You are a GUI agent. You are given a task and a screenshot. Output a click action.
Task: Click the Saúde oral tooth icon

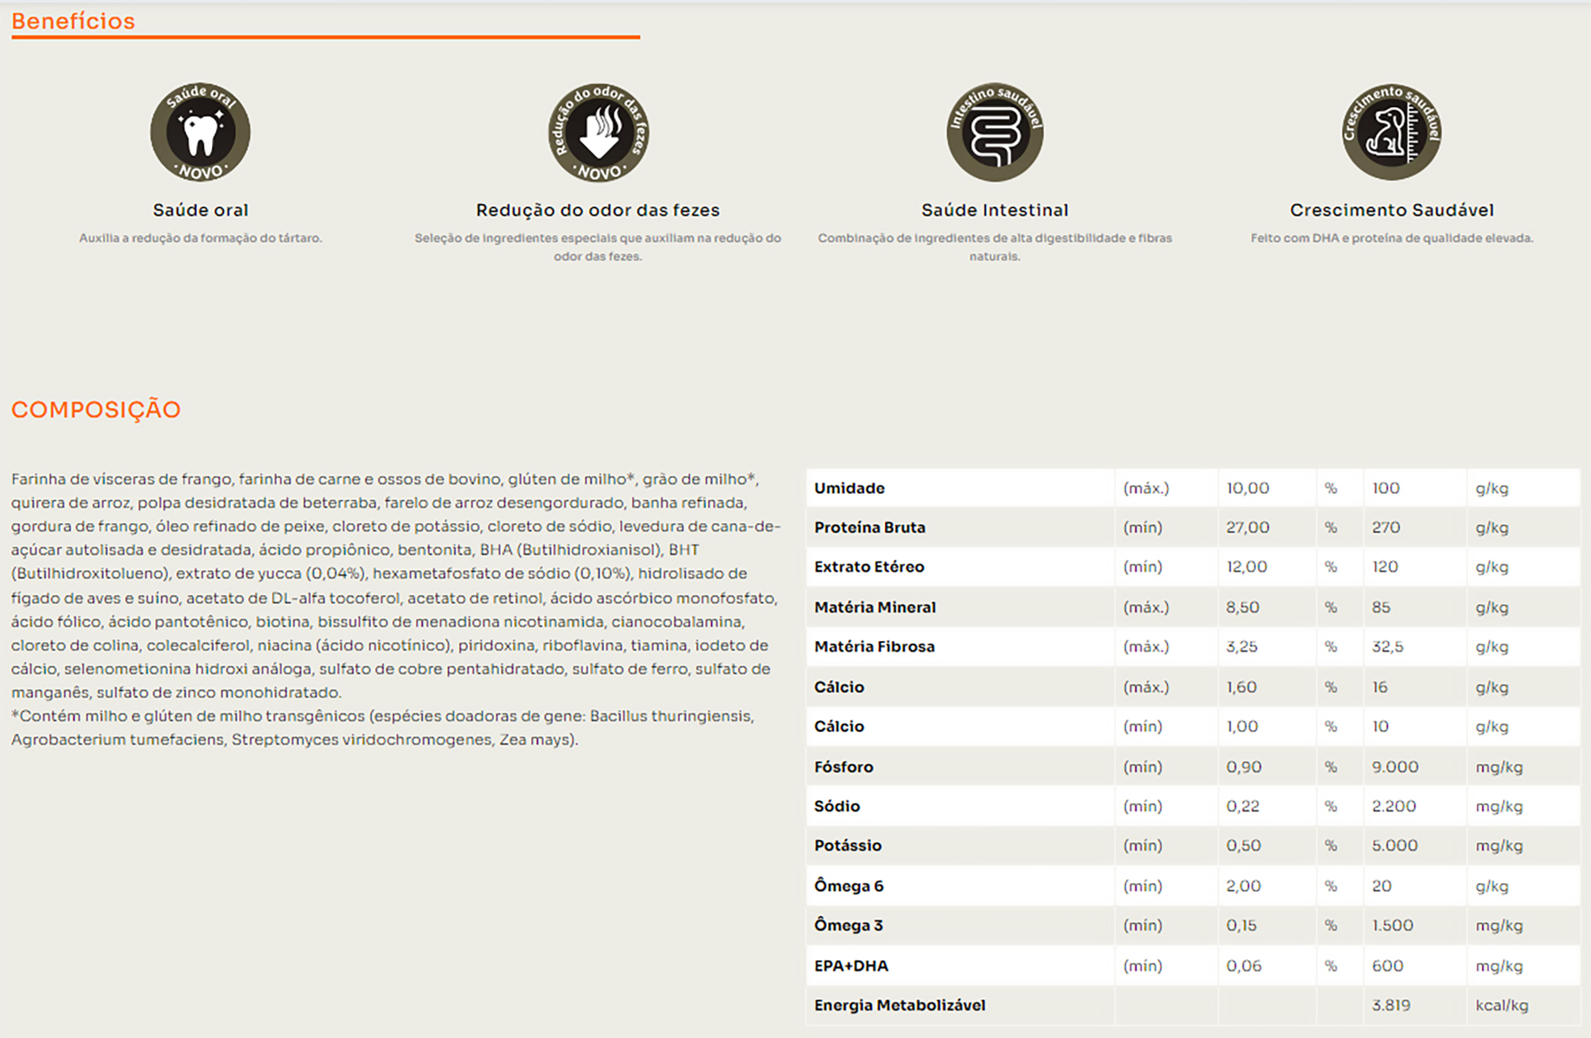pyautogui.click(x=200, y=132)
